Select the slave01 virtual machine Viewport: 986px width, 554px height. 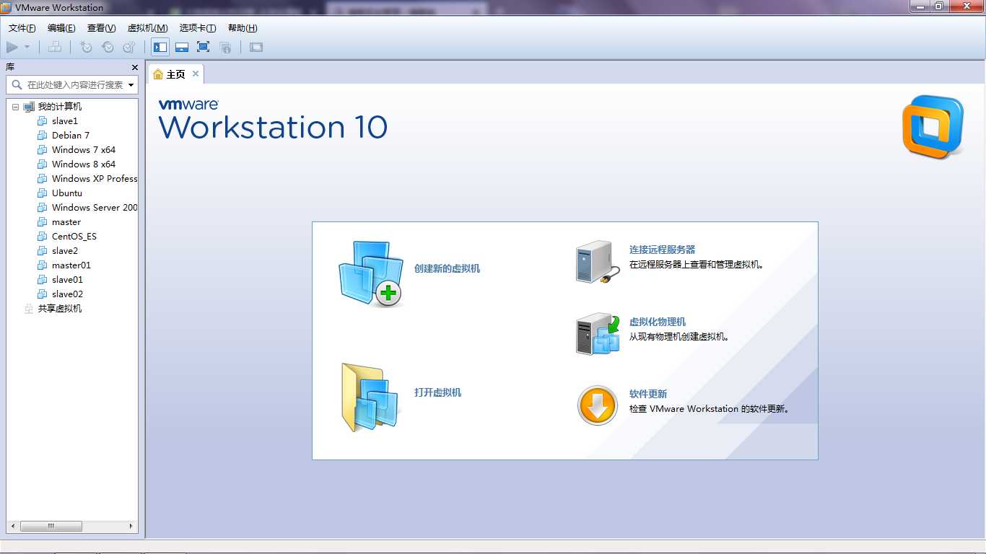coord(67,280)
